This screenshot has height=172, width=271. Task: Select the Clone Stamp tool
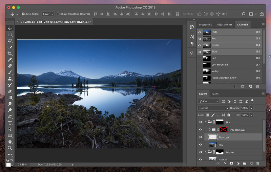(x=10, y=79)
